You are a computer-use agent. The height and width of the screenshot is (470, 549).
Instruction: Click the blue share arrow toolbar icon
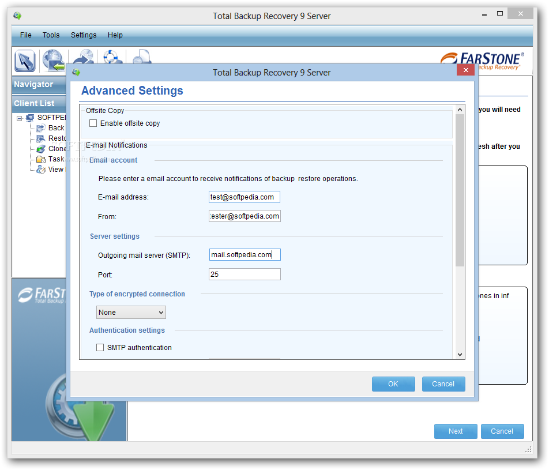[83, 57]
